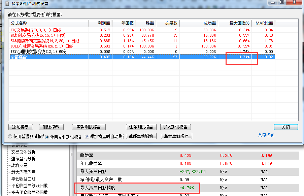
Task: Select the KDJ交易系统(9,3,3,1) 日线 row
Action: [x=142, y=30]
